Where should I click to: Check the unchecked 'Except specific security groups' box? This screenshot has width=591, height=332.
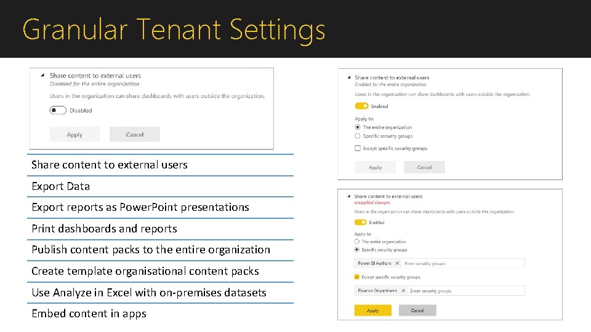click(357, 148)
